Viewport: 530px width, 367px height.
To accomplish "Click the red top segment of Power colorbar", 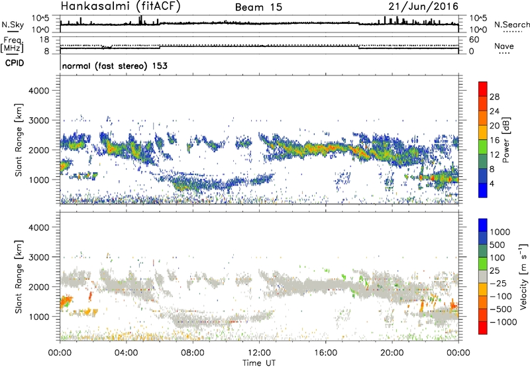I will click(483, 89).
